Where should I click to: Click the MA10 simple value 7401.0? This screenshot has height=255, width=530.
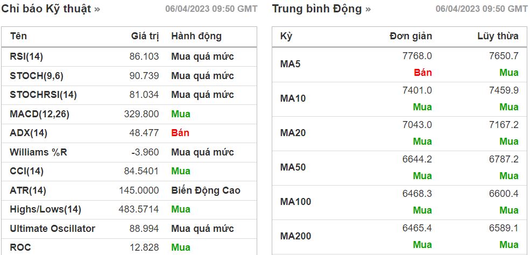point(417,90)
